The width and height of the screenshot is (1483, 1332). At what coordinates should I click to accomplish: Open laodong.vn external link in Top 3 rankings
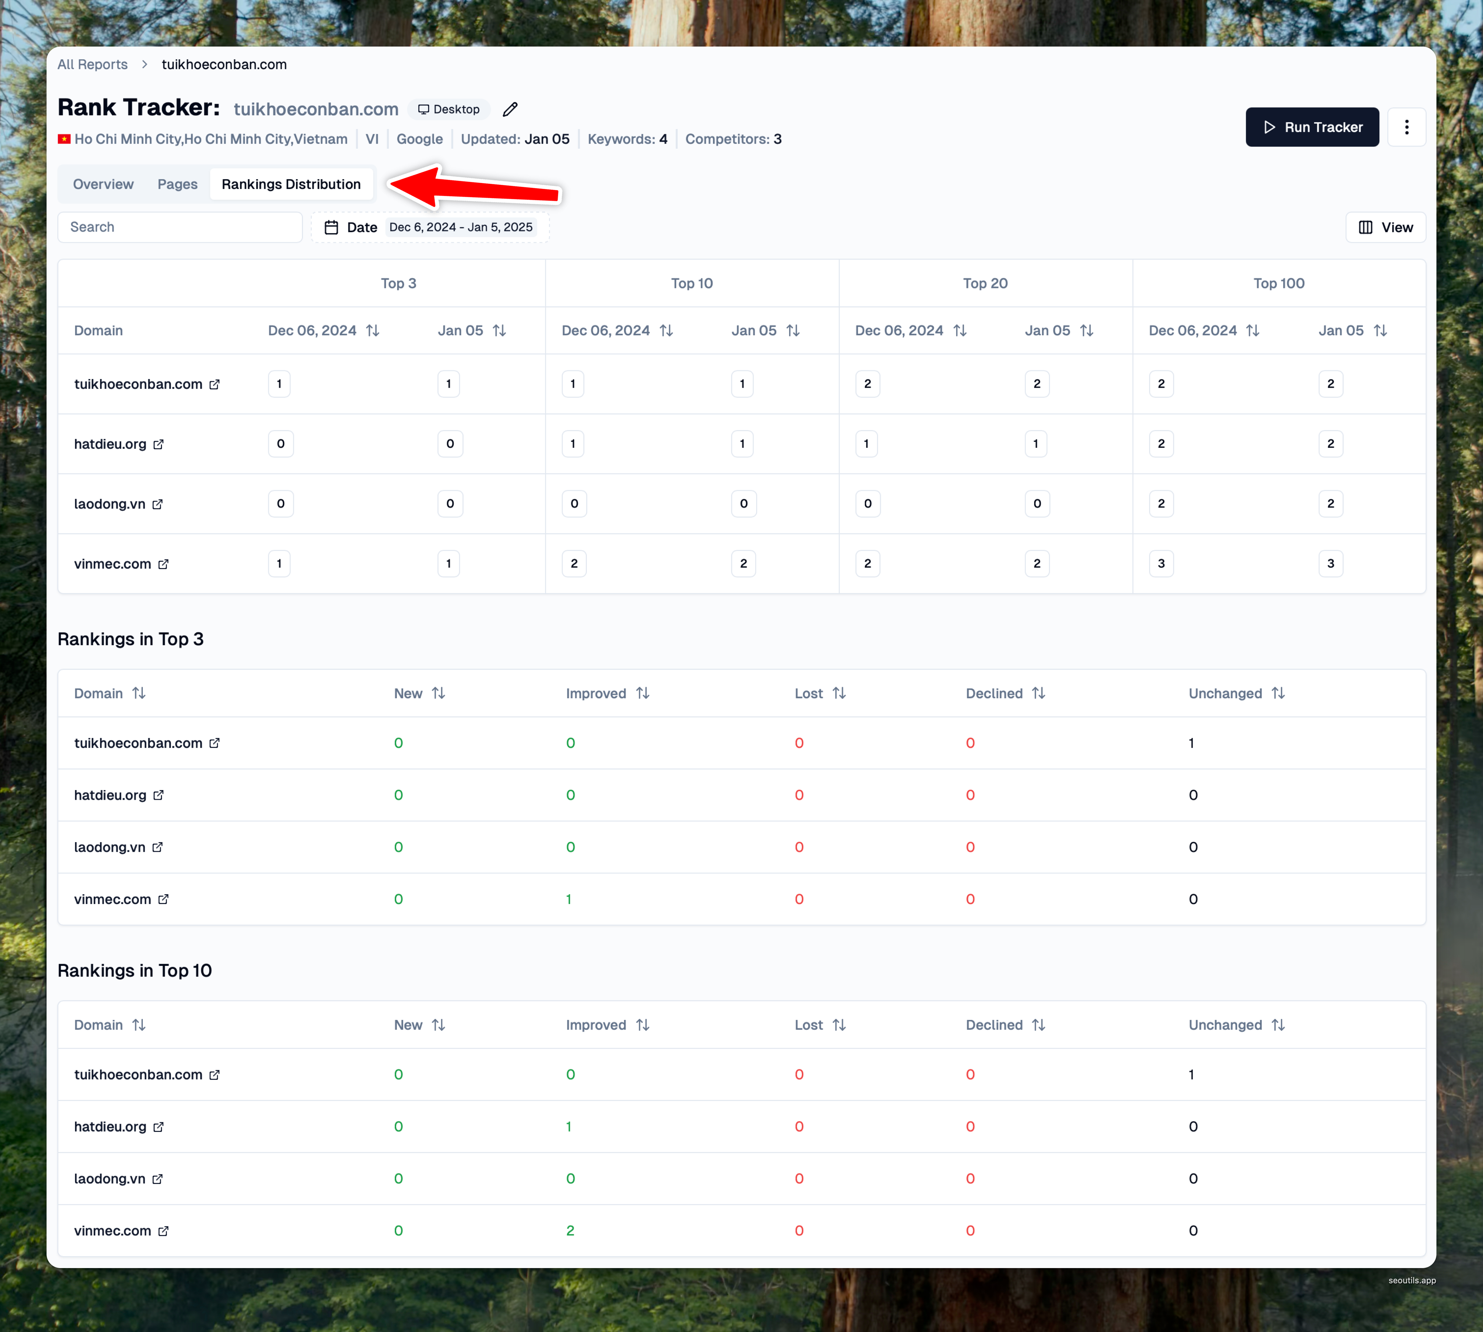point(157,847)
